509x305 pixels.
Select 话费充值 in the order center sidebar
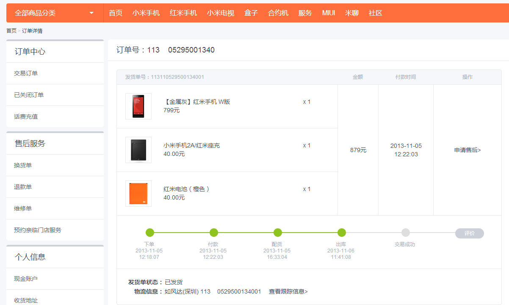26,116
